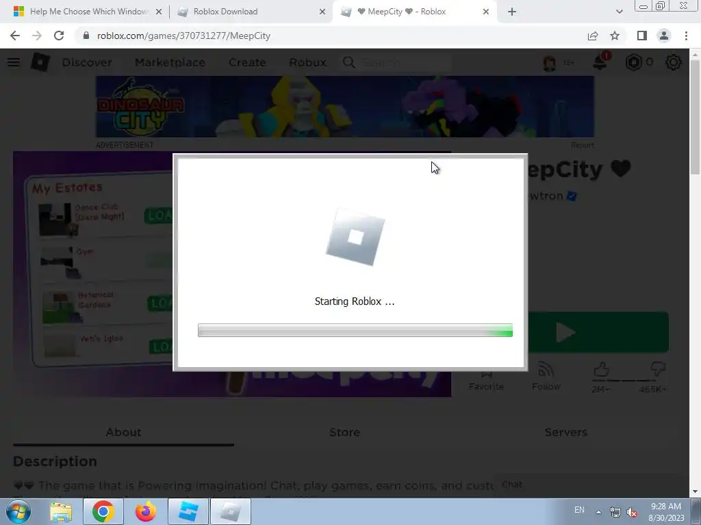Bookmark this tab with the star
This screenshot has height=525, width=701.
click(x=615, y=36)
